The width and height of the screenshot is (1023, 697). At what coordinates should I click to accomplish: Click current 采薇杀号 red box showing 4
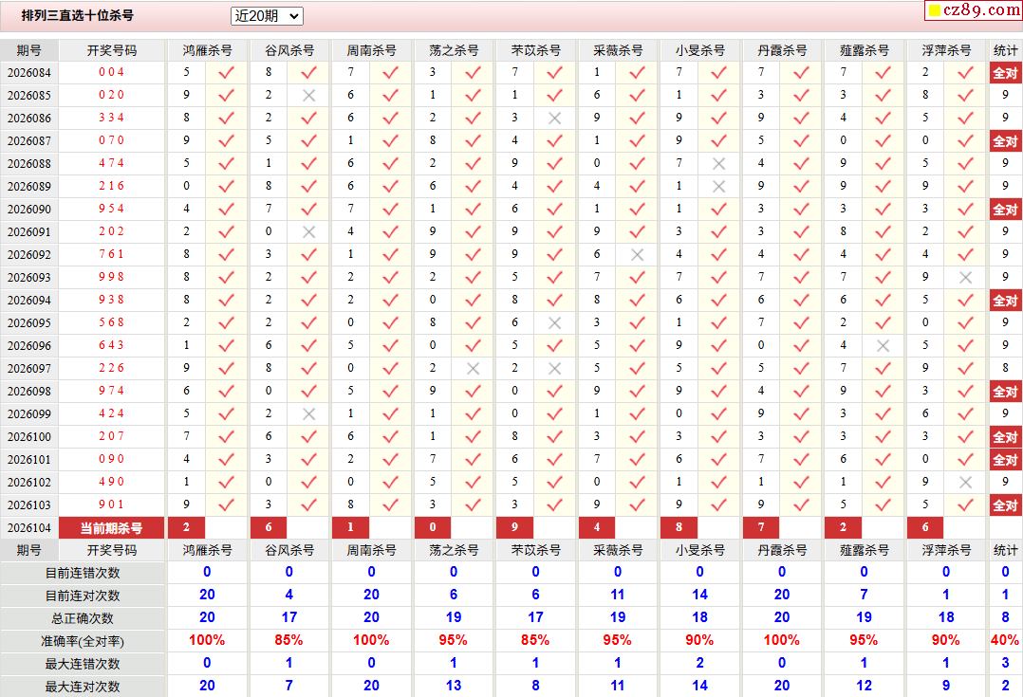point(597,527)
